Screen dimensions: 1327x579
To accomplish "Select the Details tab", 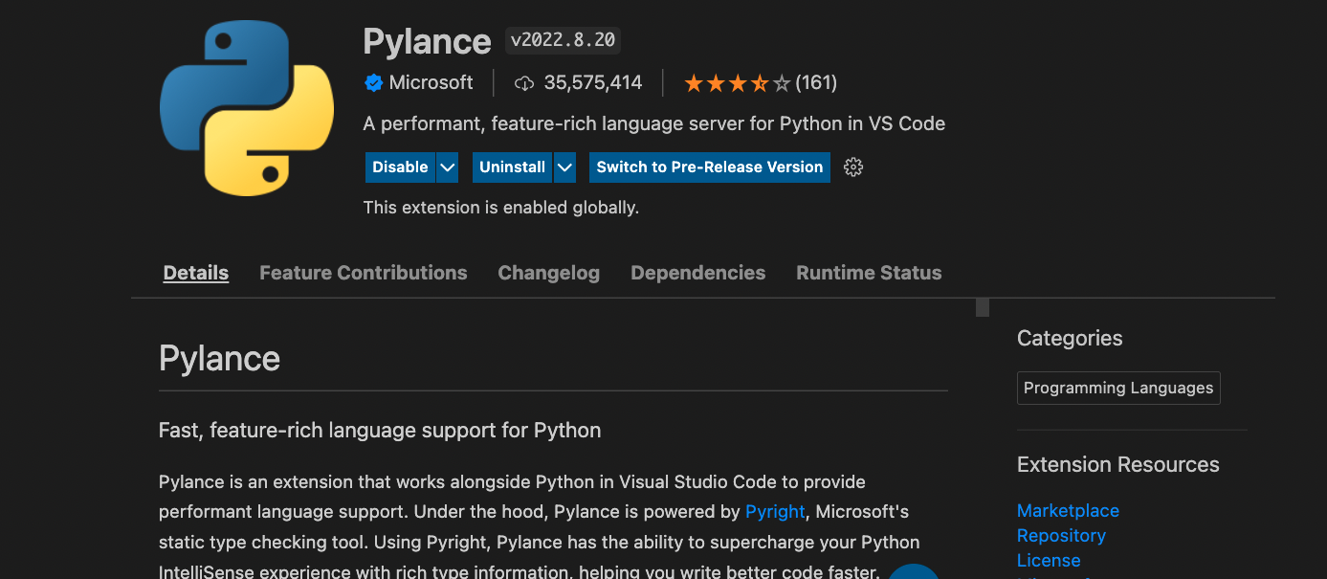I will (x=196, y=273).
